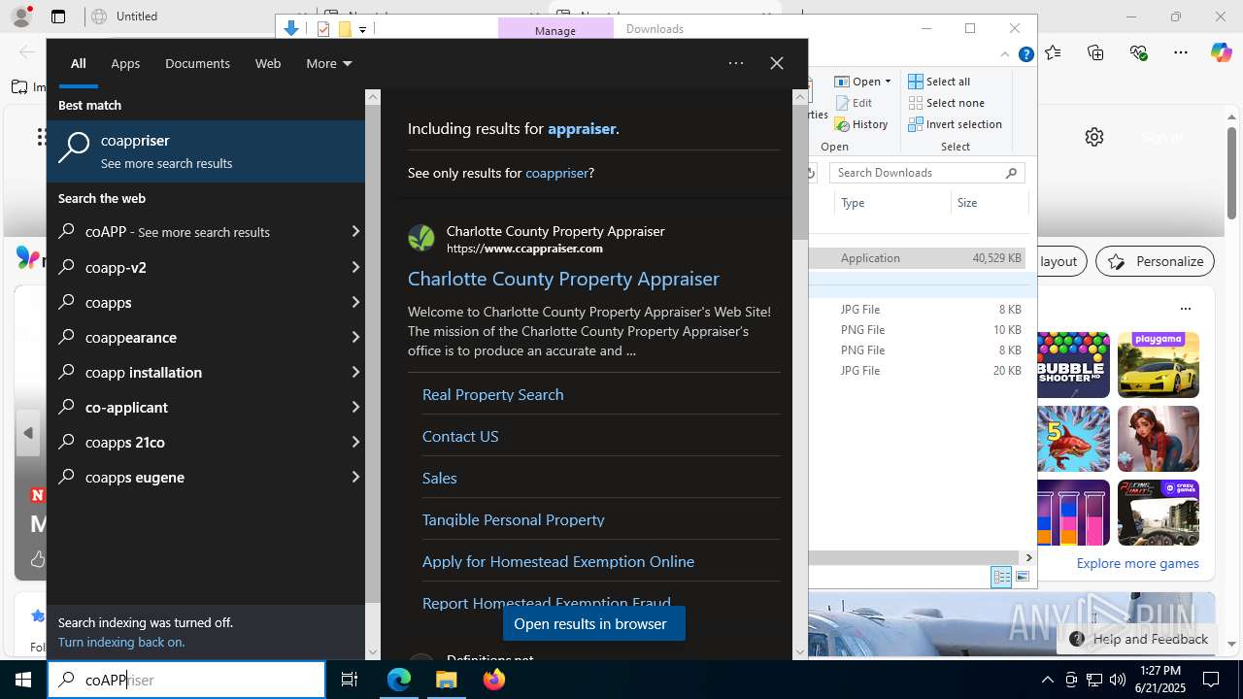
Task: Open the yellow car playgama game thumbnail
Action: point(1159,365)
